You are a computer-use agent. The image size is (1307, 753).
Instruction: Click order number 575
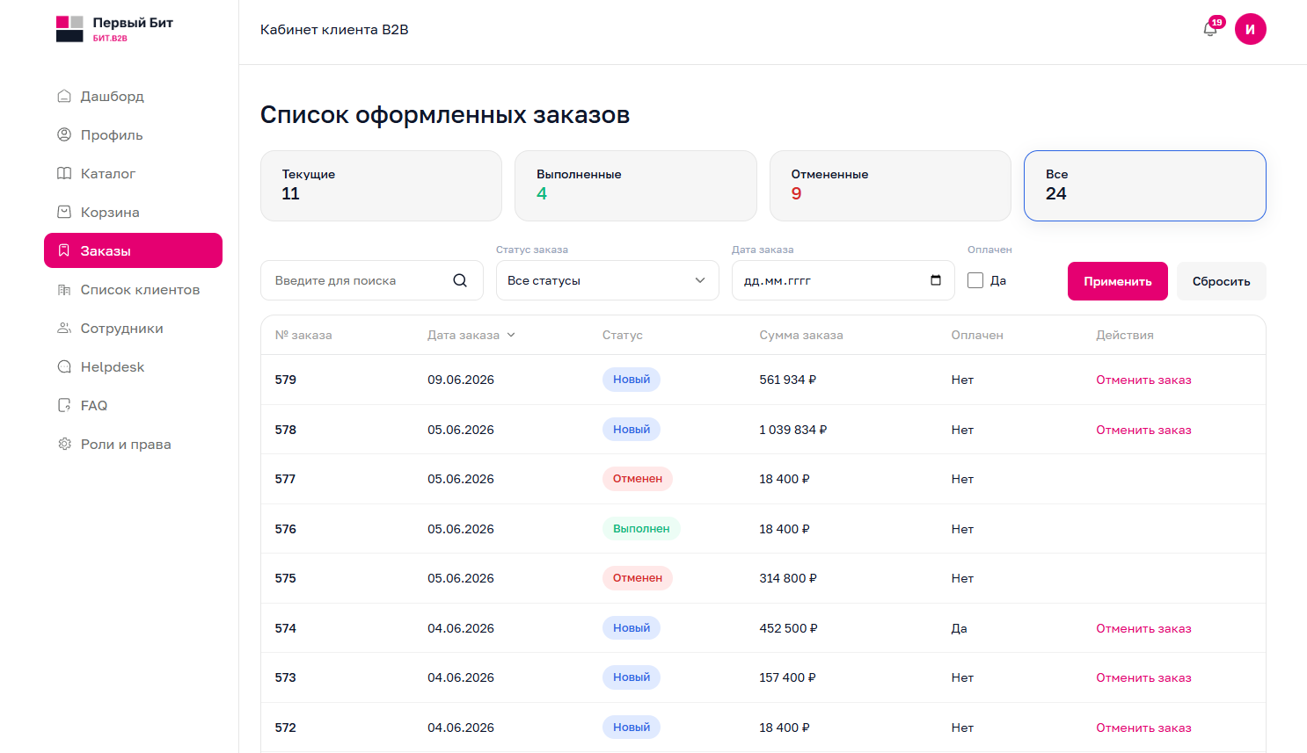pyautogui.click(x=286, y=578)
